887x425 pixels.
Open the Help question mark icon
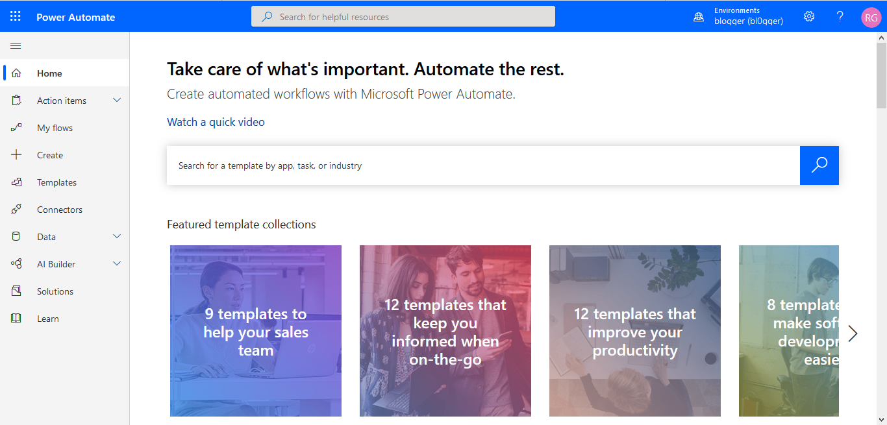coord(840,16)
